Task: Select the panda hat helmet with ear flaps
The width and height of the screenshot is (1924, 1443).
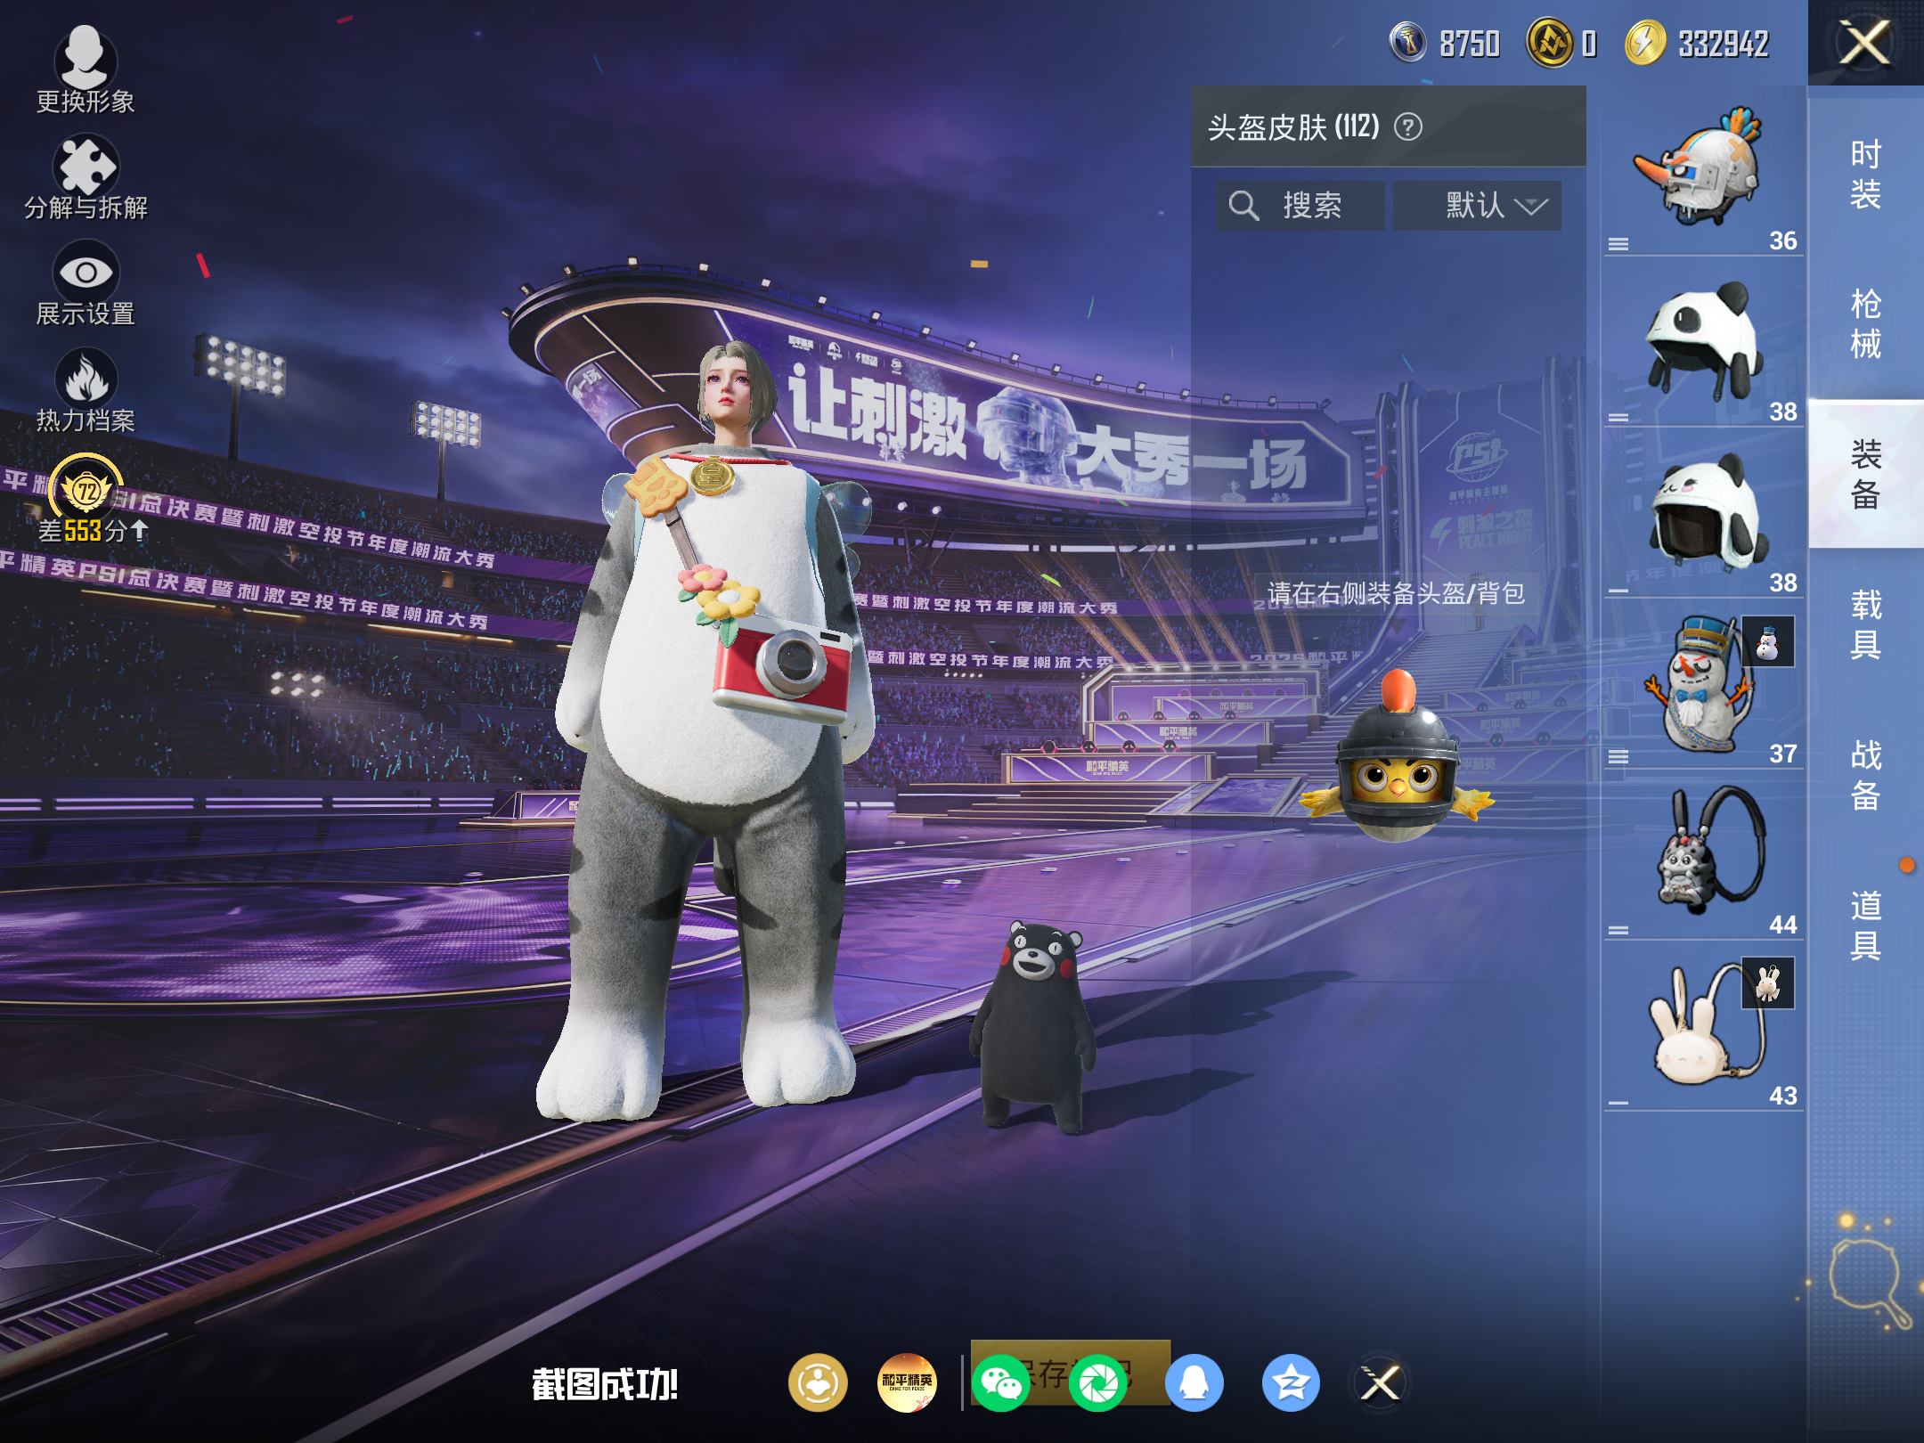Action: click(x=1703, y=342)
